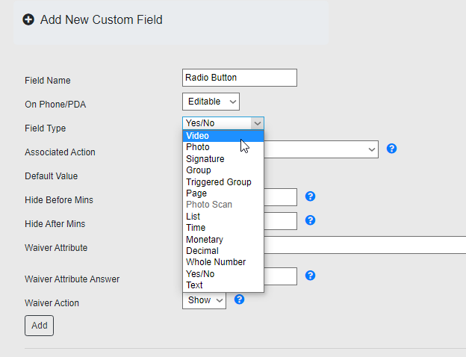
Task: Click help icon next to Waiver Action
Action: pos(240,299)
